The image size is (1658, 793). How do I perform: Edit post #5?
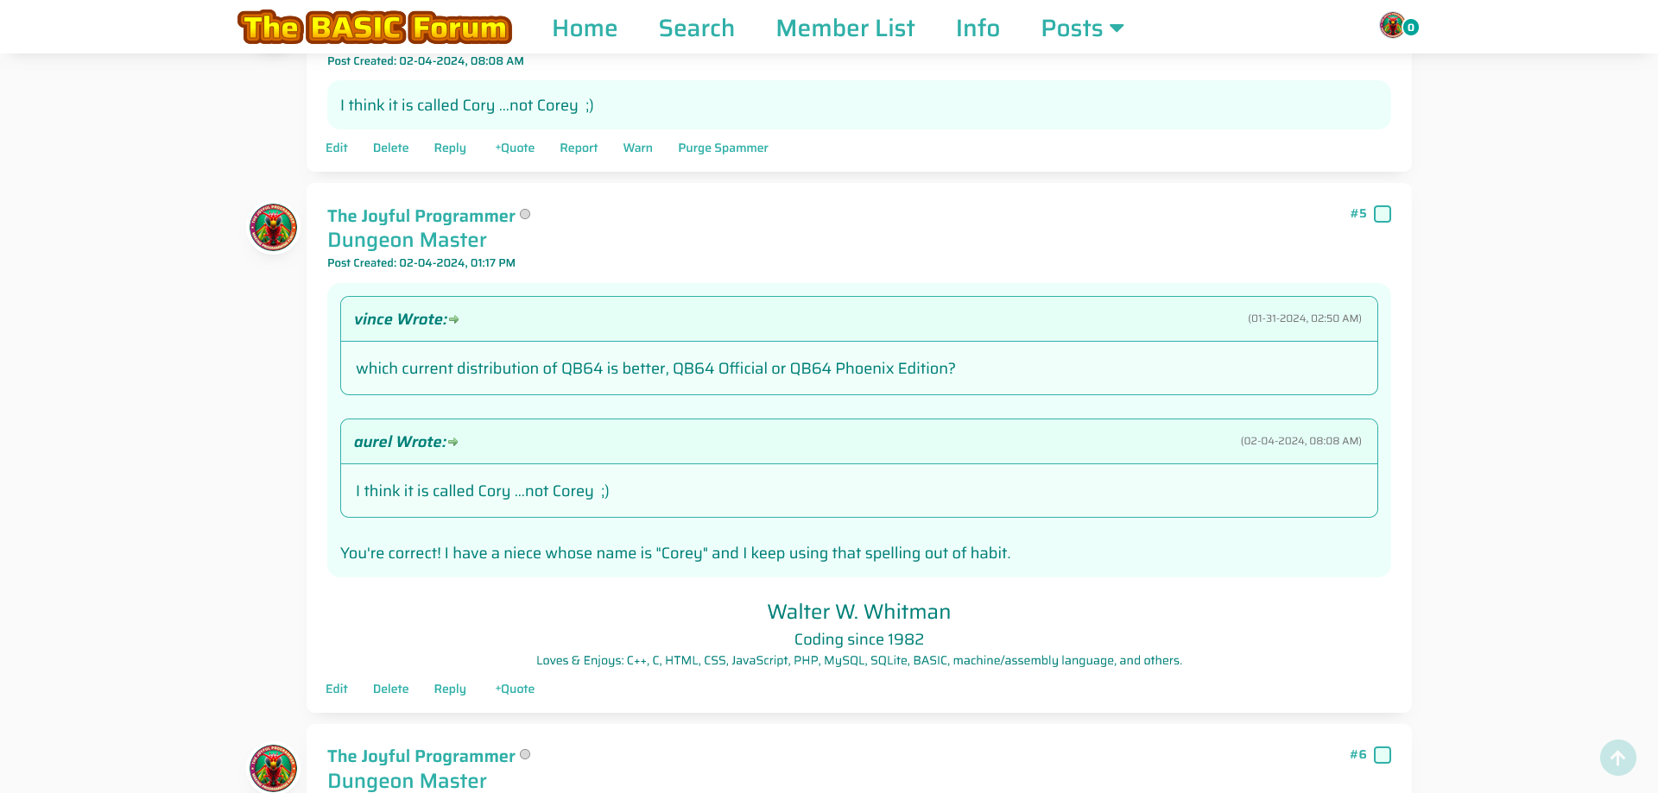pos(337,689)
